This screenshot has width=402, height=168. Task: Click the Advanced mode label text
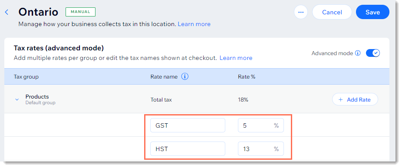click(332, 53)
